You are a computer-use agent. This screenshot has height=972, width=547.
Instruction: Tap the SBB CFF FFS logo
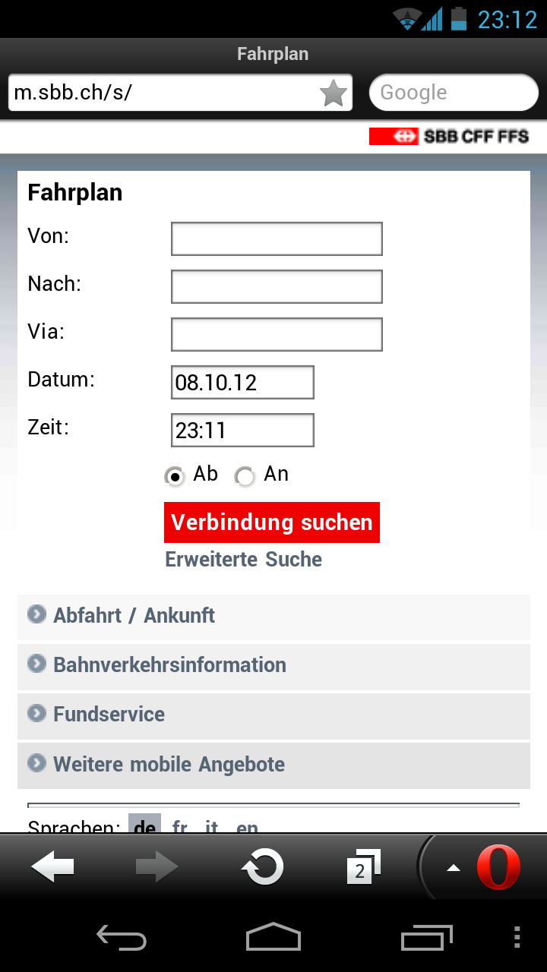449,137
